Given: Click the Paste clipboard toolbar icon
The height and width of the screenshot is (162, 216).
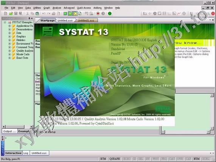Looking at the screenshot, I should [37, 14].
